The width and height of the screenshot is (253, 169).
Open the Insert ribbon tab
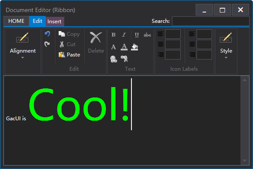pyautogui.click(x=55, y=22)
